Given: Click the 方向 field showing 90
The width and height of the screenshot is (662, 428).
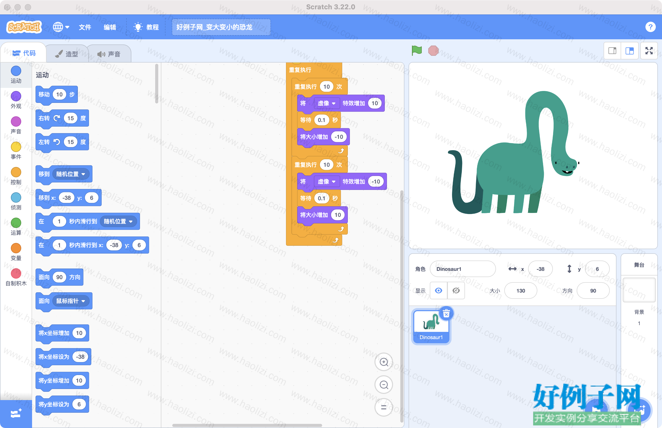Looking at the screenshot, I should tap(593, 291).
